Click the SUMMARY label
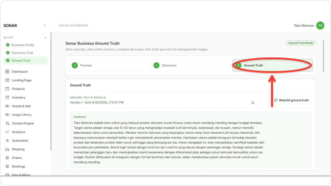Screen dimensions: 331x186 coord(80,117)
